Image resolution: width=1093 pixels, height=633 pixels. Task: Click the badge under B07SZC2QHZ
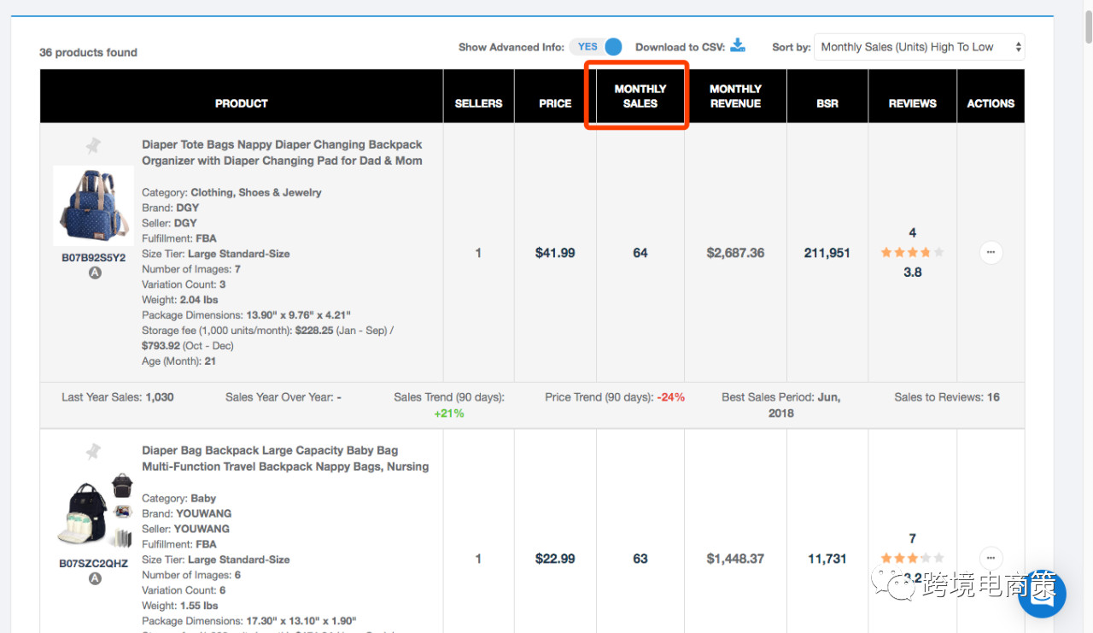[x=95, y=578]
